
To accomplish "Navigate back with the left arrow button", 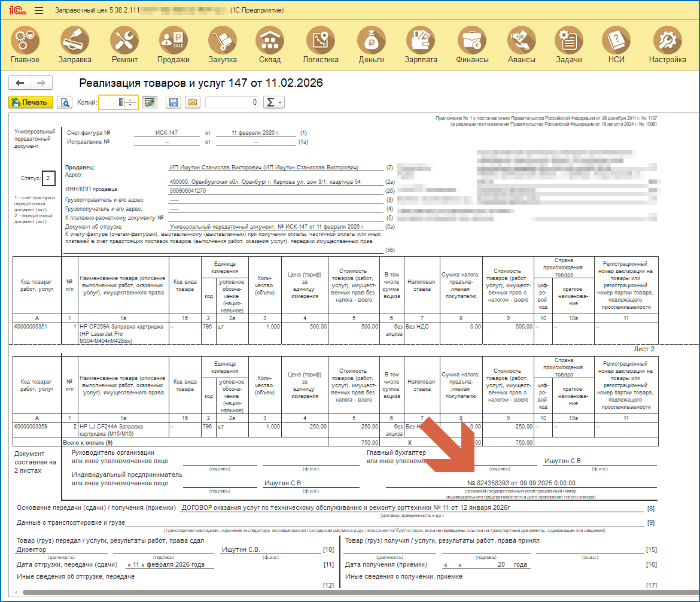I will tap(20, 83).
